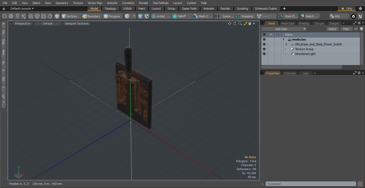This screenshot has width=365, height=188.
Task: Open the Perspective view type dropdown
Action: point(22,23)
